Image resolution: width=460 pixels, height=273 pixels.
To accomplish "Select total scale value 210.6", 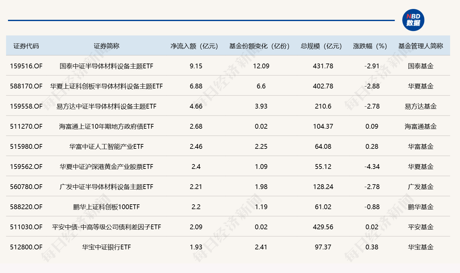I will [x=323, y=106].
